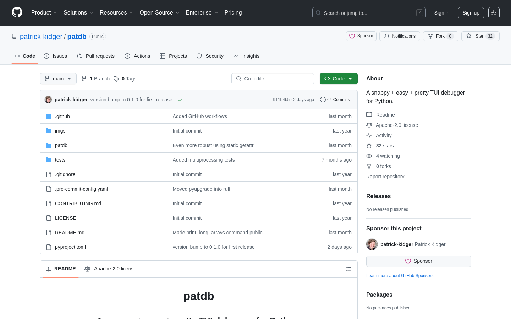Click the README.md file icon
Image resolution: width=511 pixels, height=319 pixels.
pyautogui.click(x=49, y=233)
